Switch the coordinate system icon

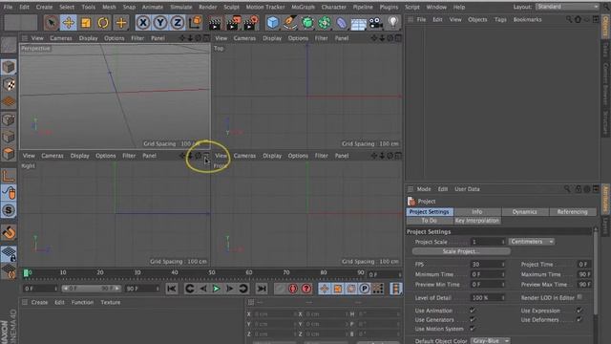(x=195, y=23)
